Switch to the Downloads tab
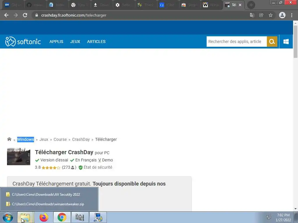This screenshot has height=223, width=298. [x=102, y=5]
